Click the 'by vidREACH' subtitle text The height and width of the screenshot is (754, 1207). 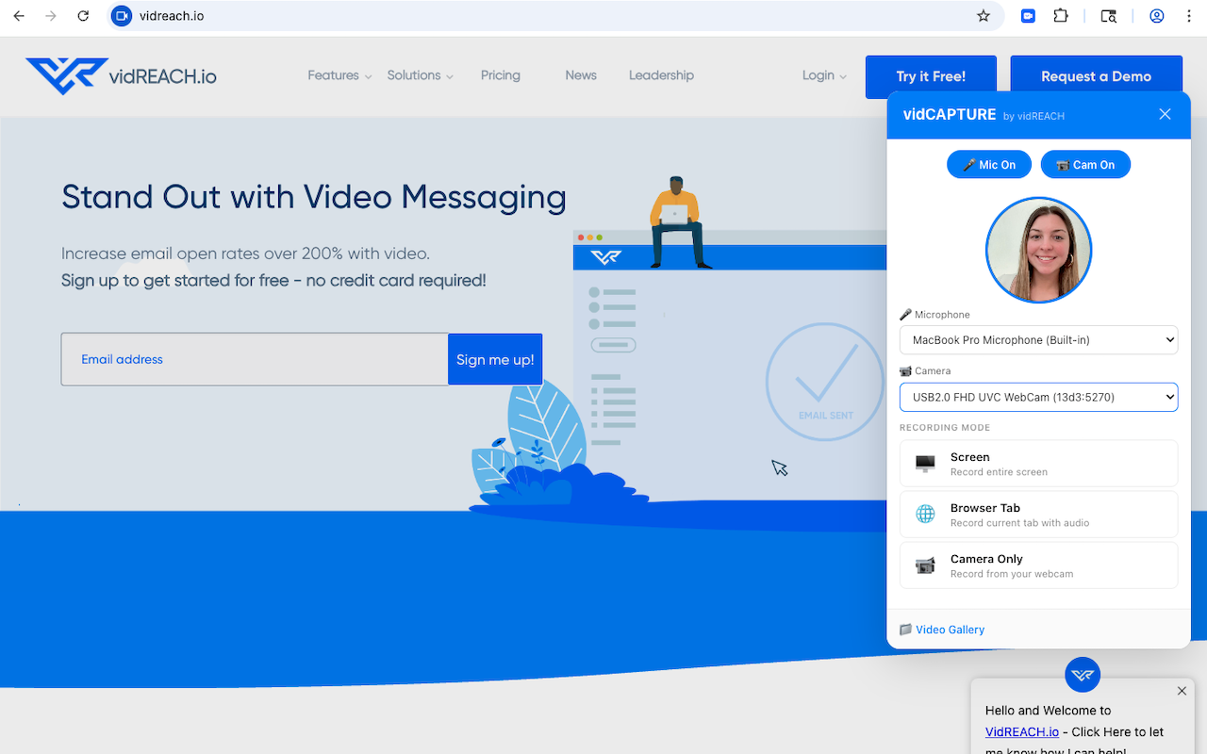[x=1033, y=116]
